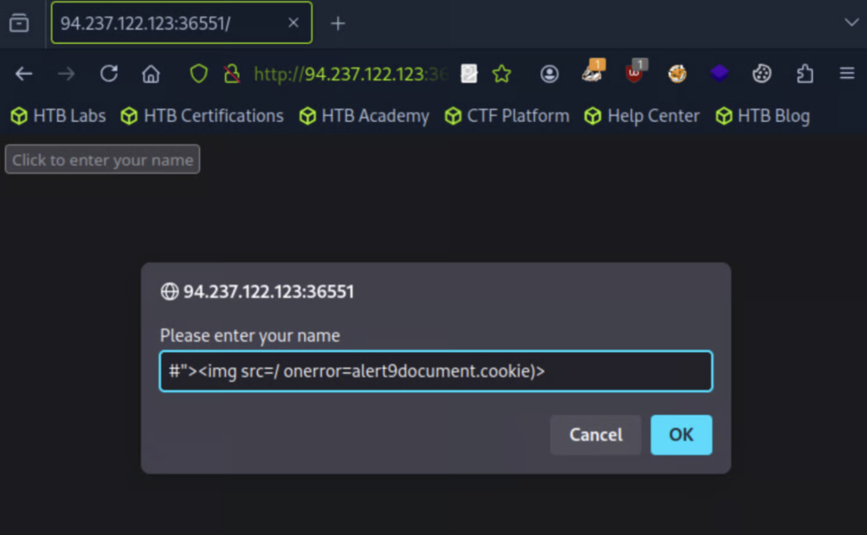Bookmark this page via the star icon
This screenshot has height=535, width=867.
point(502,74)
